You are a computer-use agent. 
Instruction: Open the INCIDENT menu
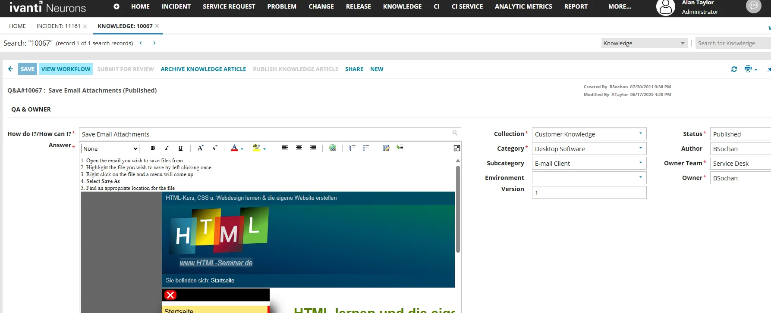pos(176,6)
